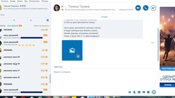Click ЗАБРОНИРОВАТЬ button in the ad

(168, 69)
